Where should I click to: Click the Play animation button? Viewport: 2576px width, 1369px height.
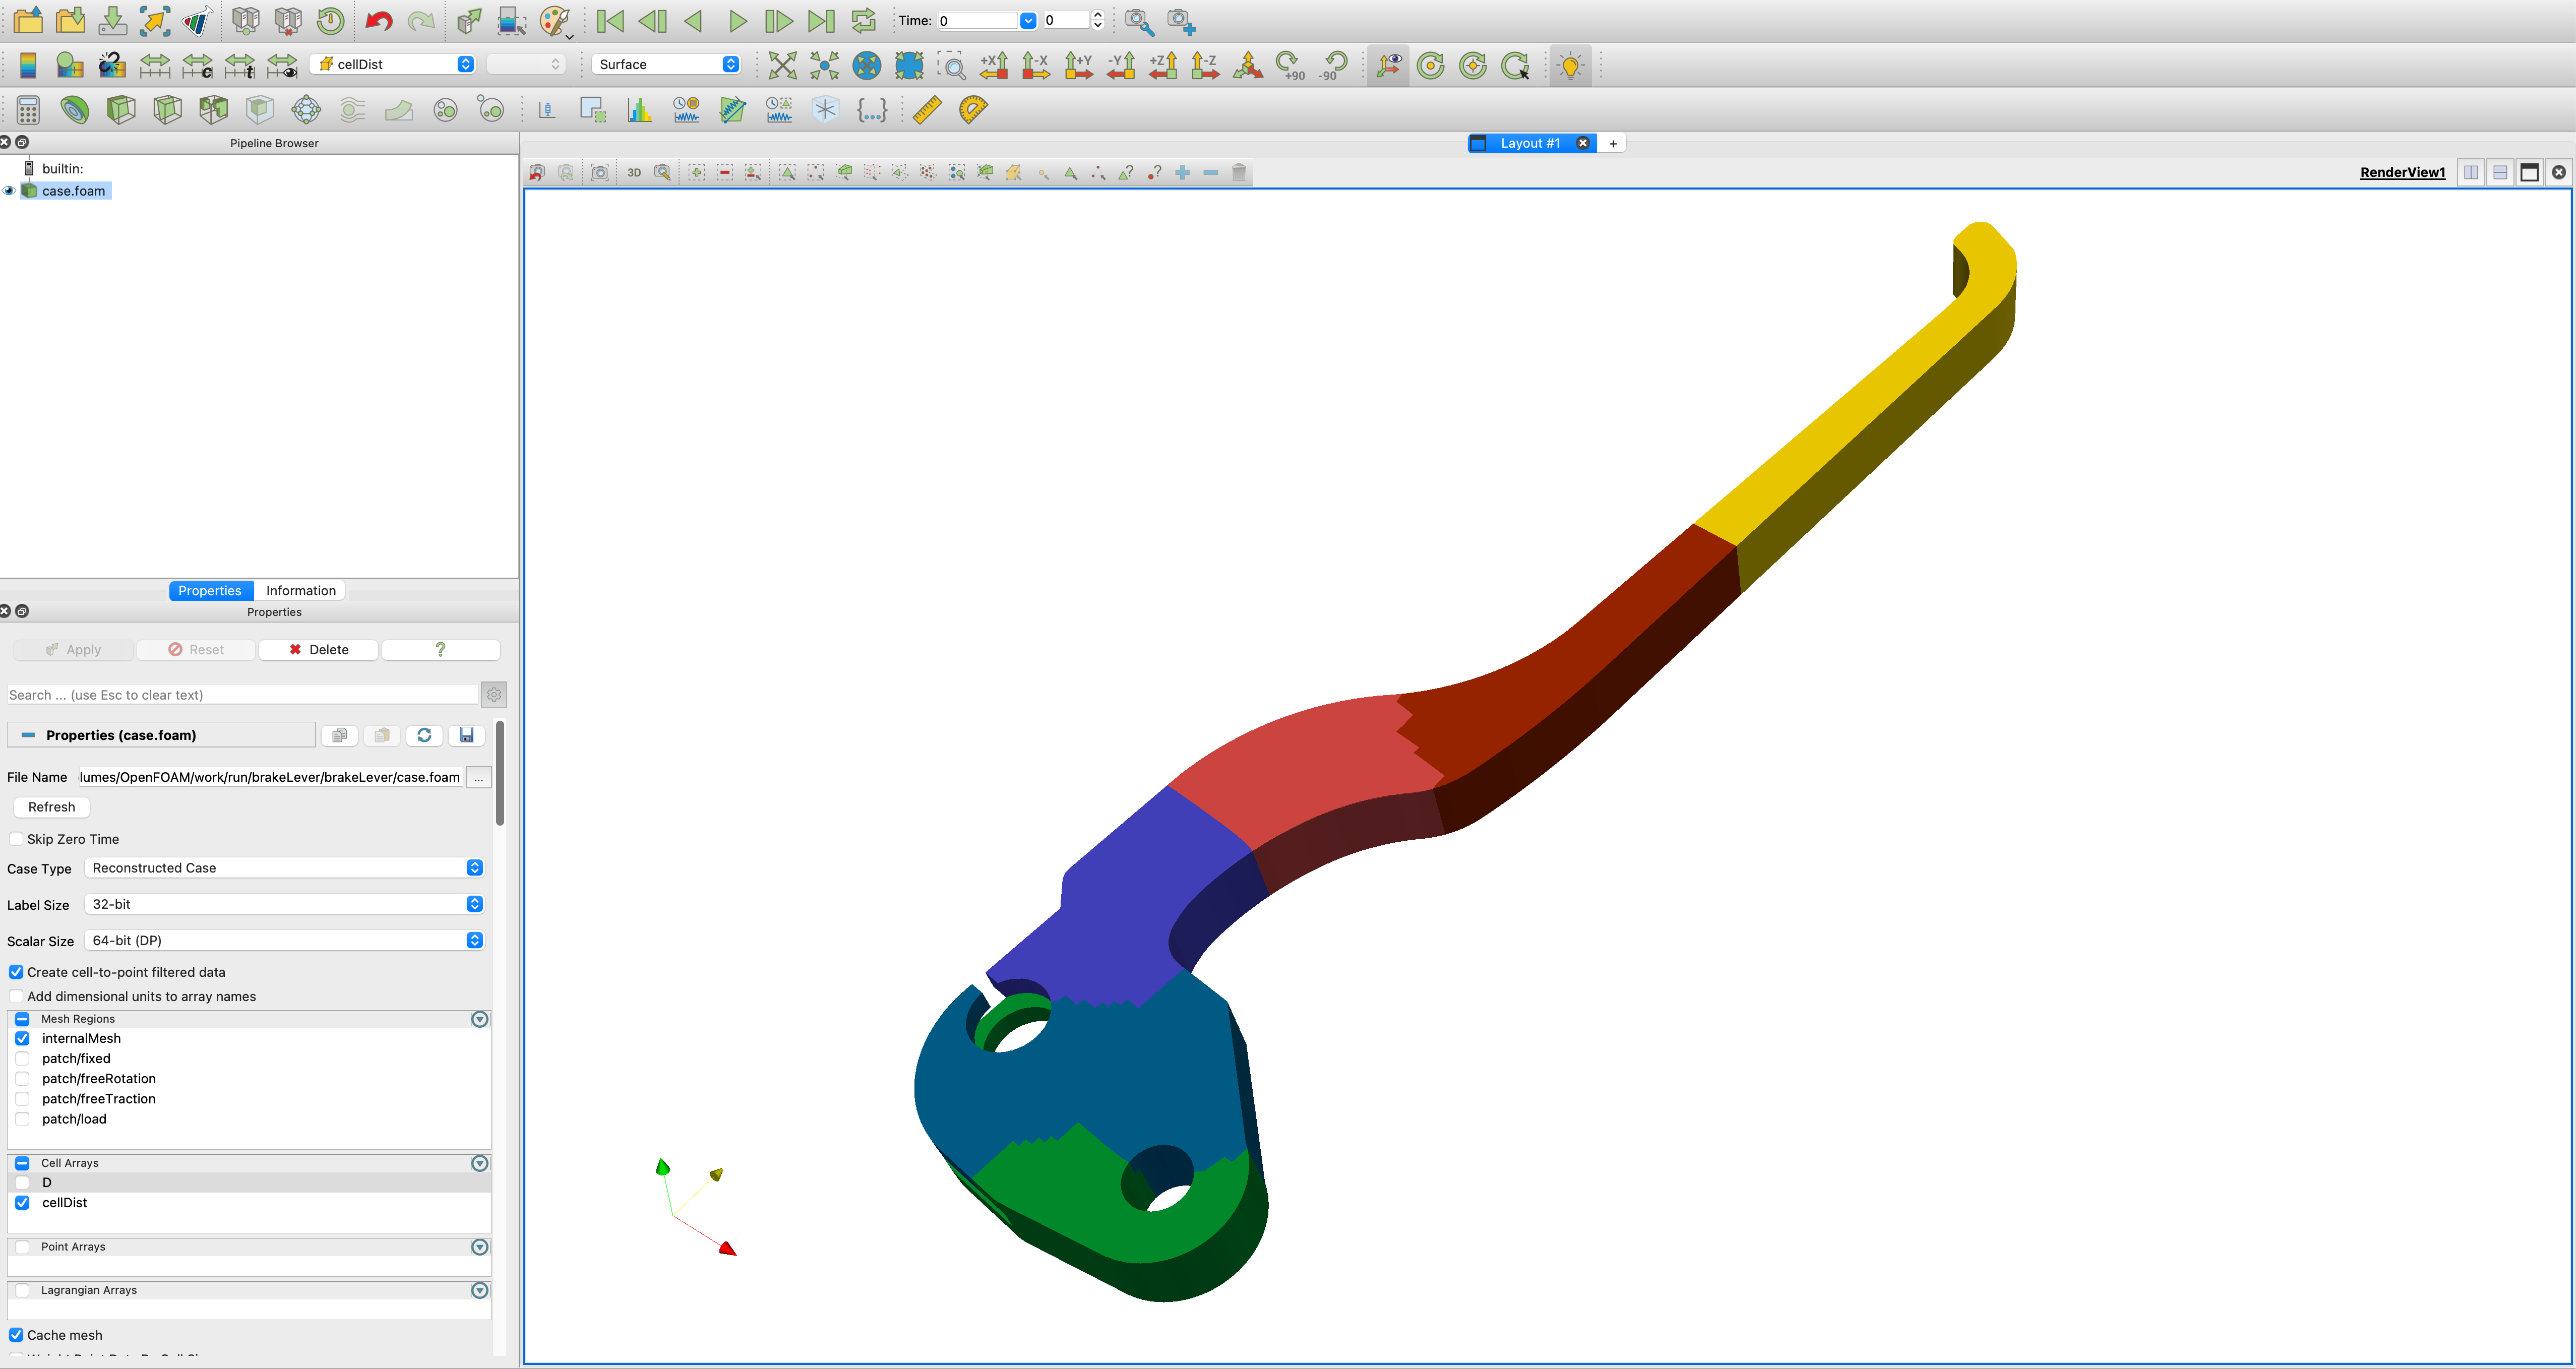[x=737, y=21]
